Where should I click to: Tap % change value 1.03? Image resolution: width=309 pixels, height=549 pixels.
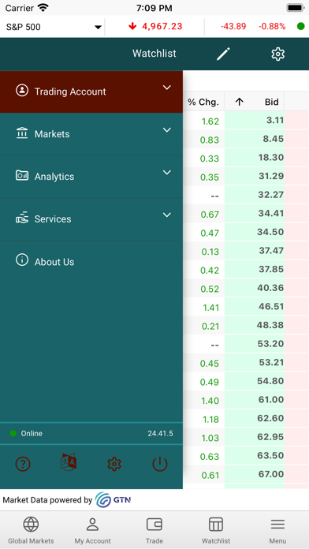(210, 438)
